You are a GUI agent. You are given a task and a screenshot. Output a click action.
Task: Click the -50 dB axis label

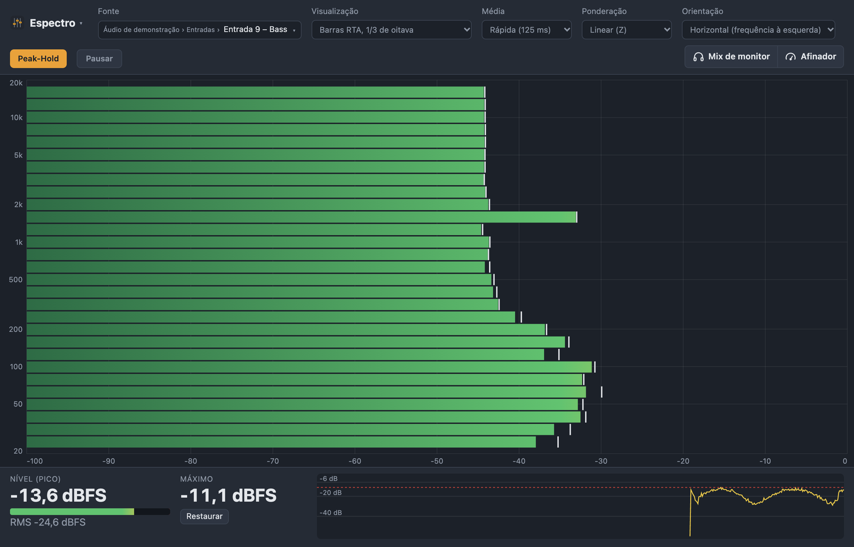[x=437, y=461]
